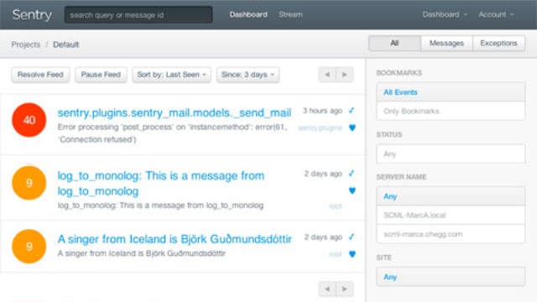This screenshot has height=302, width=537.
Task: Go to previous page using top left arrow
Action: (327, 75)
